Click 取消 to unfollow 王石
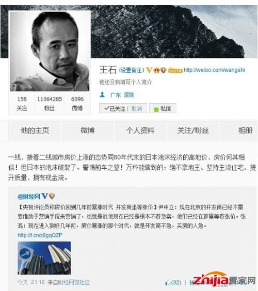This screenshot has height=291, width=258. coord(136,108)
